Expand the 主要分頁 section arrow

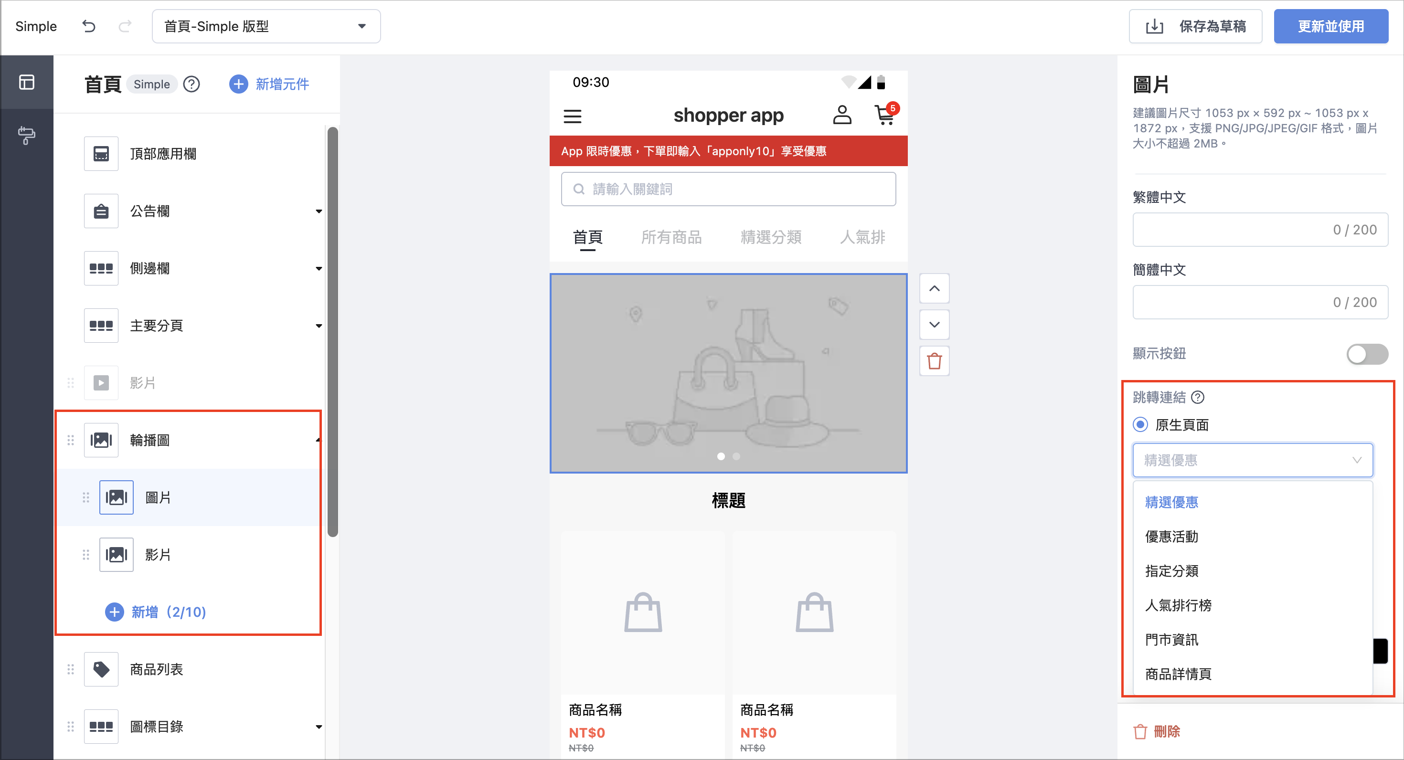point(319,326)
